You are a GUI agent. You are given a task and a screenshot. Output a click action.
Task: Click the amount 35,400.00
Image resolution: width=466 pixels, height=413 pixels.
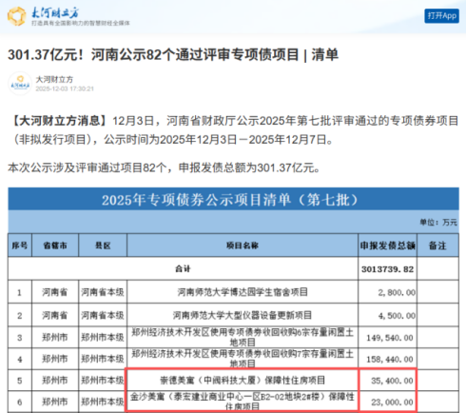[x=392, y=381]
